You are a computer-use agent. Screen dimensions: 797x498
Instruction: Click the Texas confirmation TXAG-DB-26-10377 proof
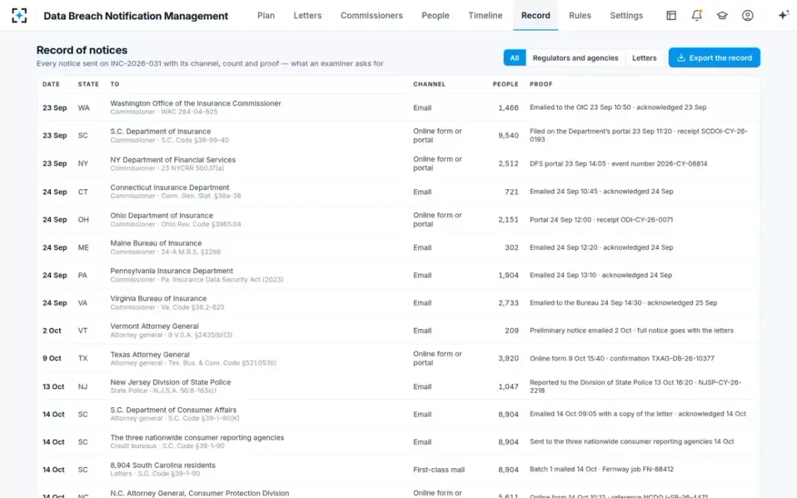(622, 359)
